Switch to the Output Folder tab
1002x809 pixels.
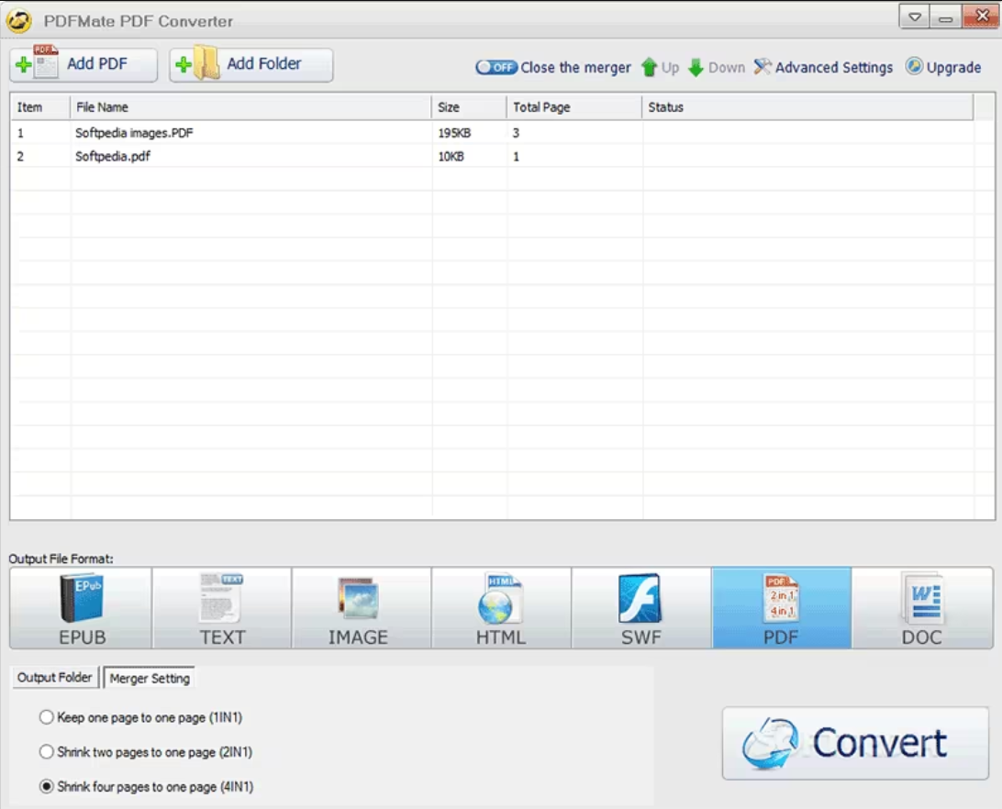(x=55, y=677)
